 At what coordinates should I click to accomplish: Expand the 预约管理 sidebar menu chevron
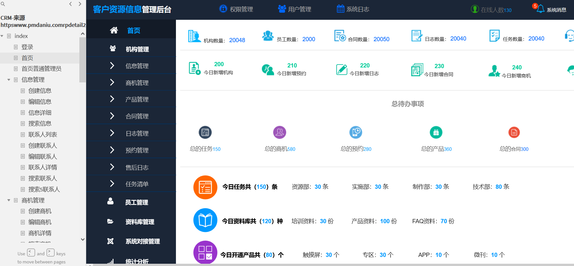click(112, 150)
